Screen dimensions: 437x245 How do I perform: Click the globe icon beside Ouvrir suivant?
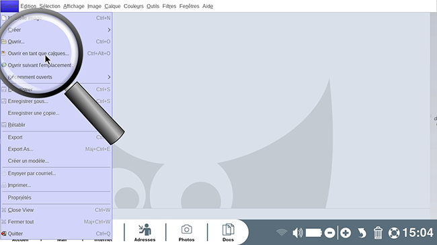coord(4,65)
